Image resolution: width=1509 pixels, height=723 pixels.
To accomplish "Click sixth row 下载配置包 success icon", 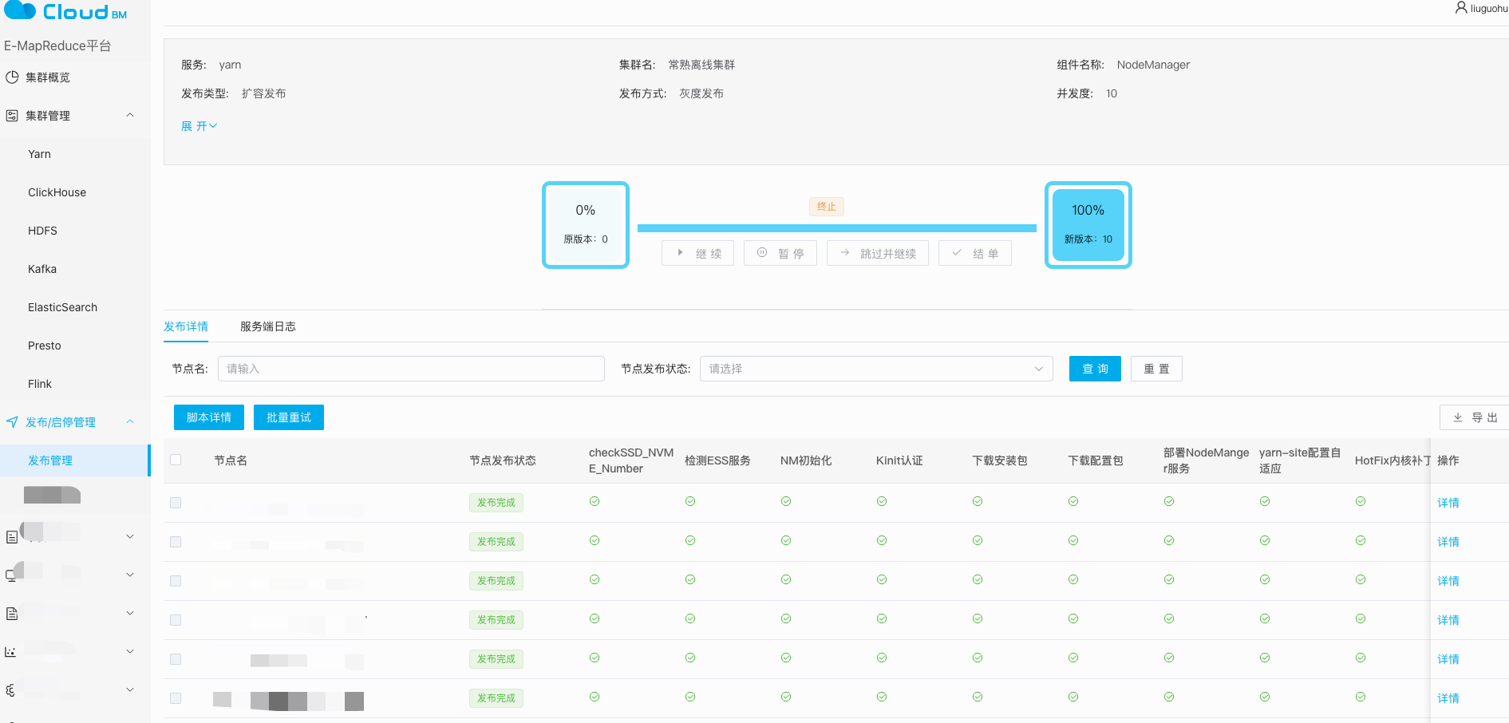I will pos(1073,697).
